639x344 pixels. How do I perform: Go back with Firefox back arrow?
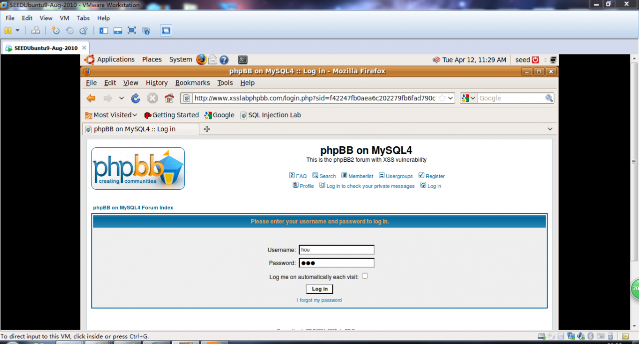click(x=91, y=98)
